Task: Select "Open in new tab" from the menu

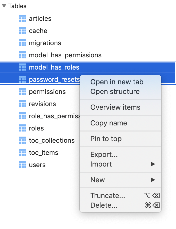Action: pos(117,82)
